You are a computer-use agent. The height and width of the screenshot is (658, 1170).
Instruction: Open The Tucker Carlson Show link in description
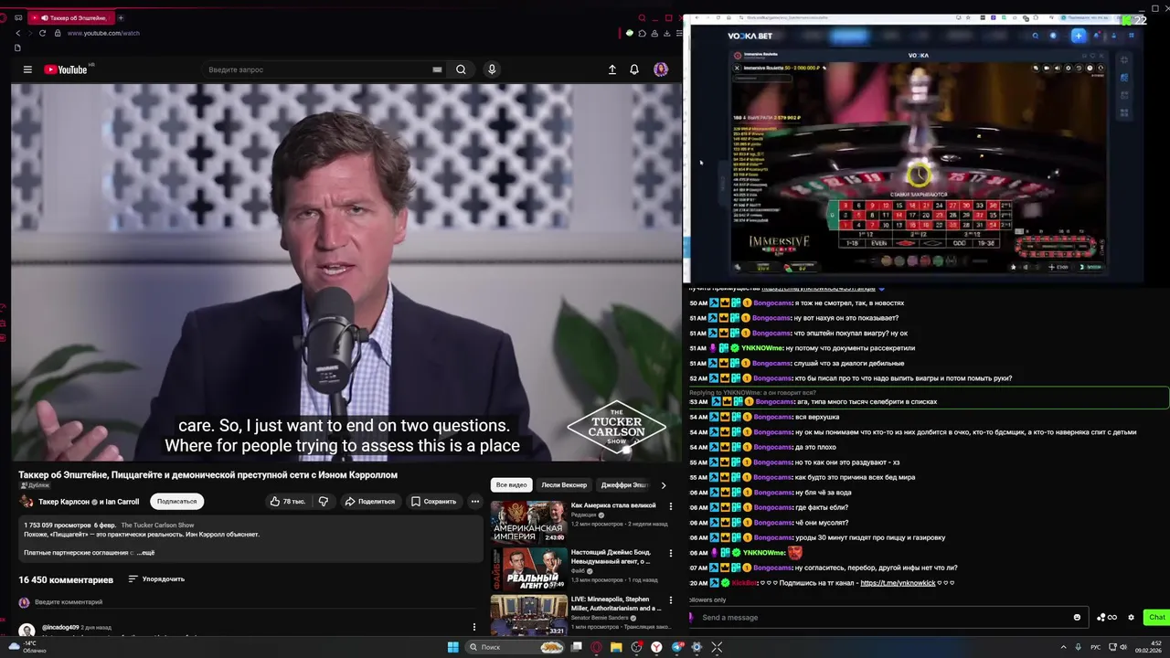(x=157, y=525)
